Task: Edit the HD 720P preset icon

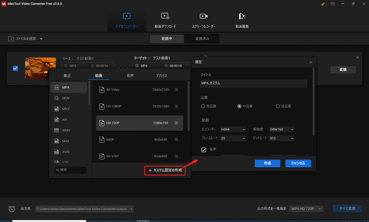Action: 176,123
